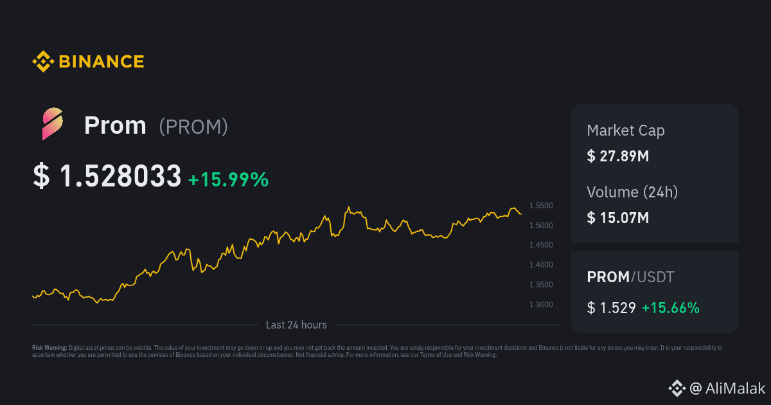Click the +15.99% change value
The image size is (771, 405).
coord(228,180)
